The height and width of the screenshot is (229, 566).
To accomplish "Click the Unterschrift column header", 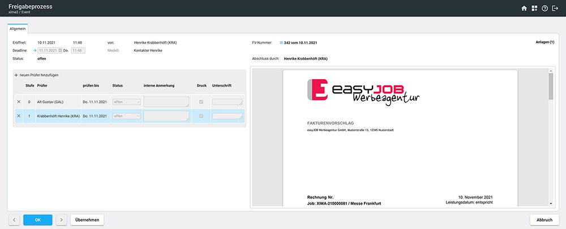I will (222, 86).
